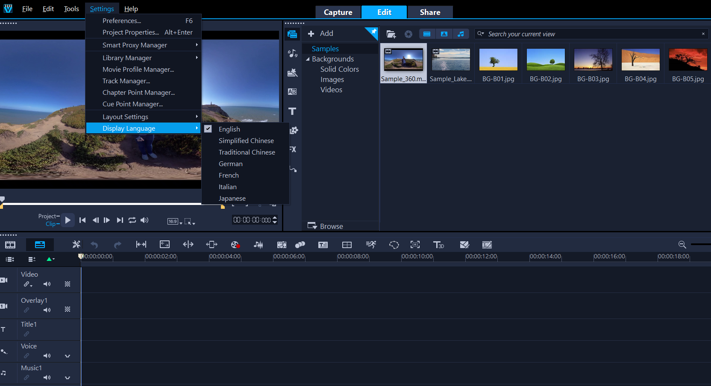The width and height of the screenshot is (711, 386).
Task: Open the Split Screen template icon
Action: pyautogui.click(x=347, y=245)
